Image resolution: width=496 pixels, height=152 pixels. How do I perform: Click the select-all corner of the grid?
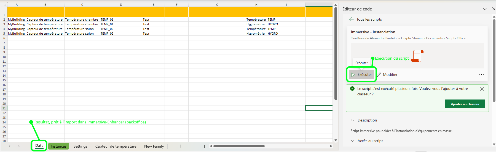pos(5,5)
